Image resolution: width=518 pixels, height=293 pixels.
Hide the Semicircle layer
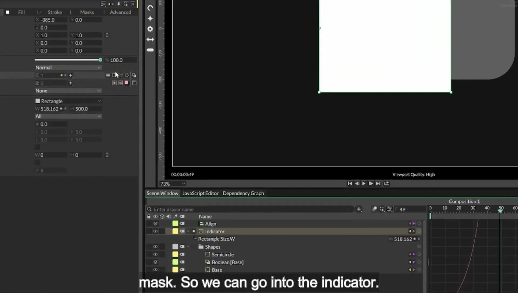click(x=155, y=254)
